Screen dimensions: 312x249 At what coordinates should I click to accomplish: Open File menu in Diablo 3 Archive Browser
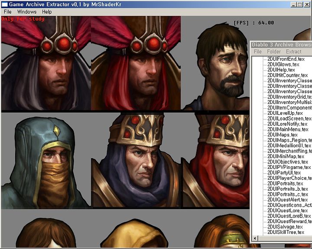258,52
